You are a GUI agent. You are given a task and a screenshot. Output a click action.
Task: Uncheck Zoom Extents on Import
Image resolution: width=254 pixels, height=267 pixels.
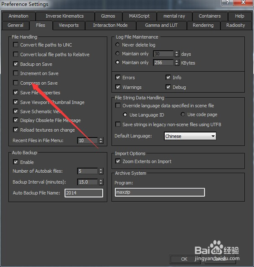coord(118,161)
